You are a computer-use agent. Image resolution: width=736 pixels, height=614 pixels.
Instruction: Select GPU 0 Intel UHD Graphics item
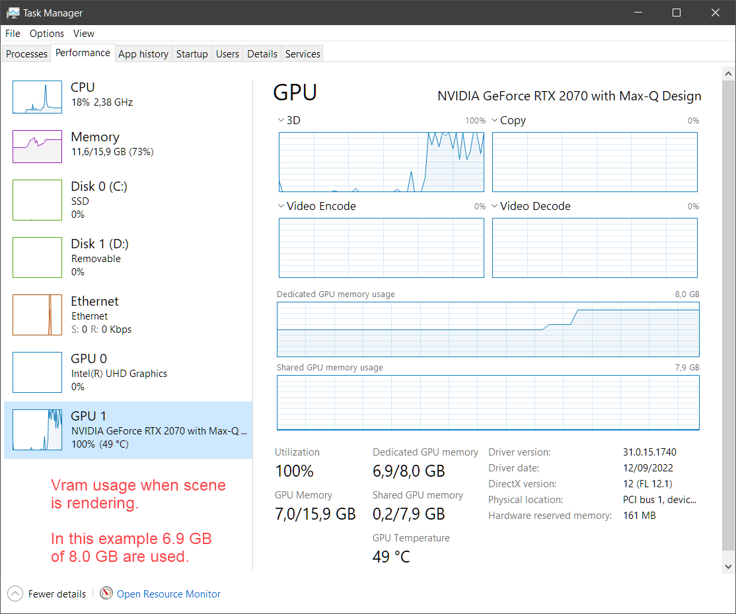[x=119, y=372]
